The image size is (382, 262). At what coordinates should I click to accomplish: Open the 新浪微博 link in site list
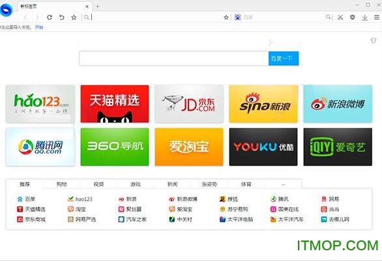(x=183, y=199)
